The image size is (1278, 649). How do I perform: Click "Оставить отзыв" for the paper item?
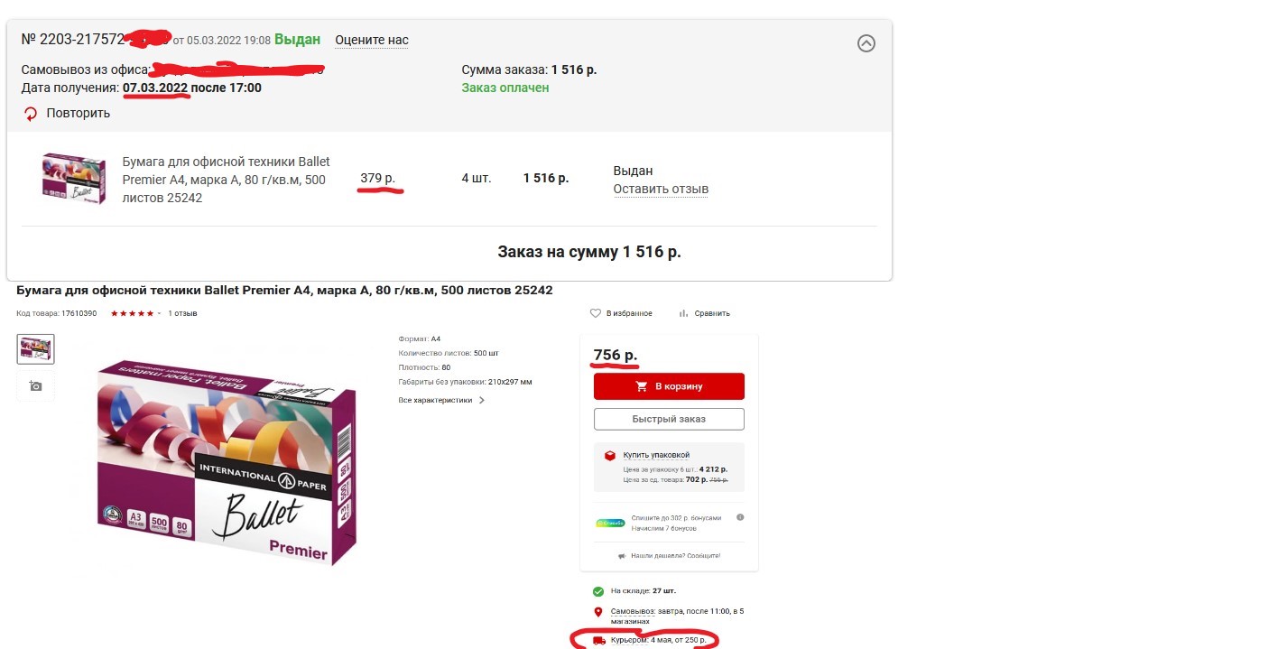[x=661, y=189]
